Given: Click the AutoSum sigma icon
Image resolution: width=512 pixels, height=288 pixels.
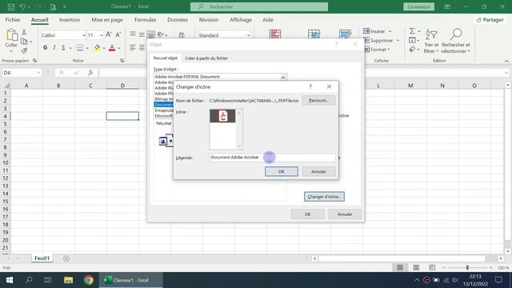Looking at the screenshot, I should pos(413,31).
